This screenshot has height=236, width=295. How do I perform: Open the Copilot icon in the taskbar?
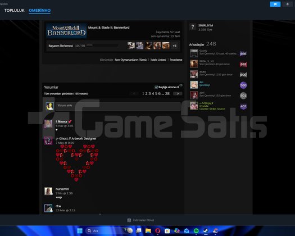(177, 231)
